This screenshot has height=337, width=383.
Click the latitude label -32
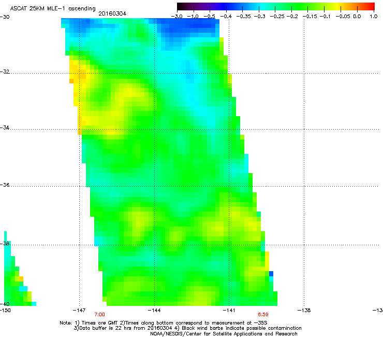tap(5, 72)
